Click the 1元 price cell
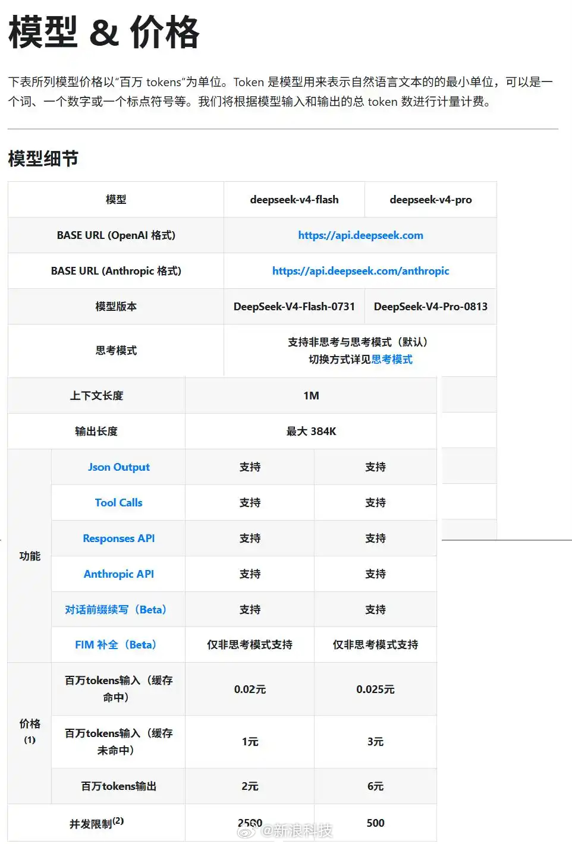 (250, 742)
